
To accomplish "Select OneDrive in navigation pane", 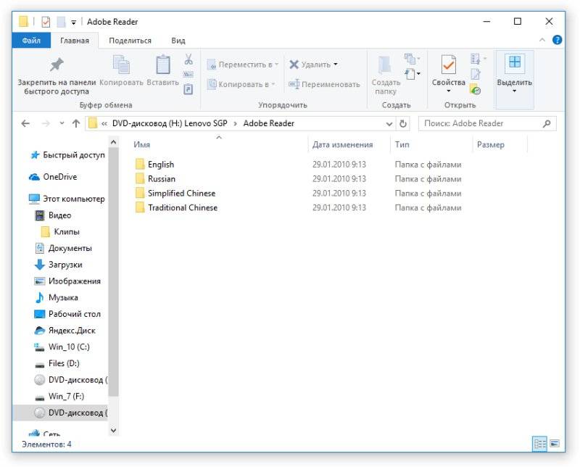I will pyautogui.click(x=53, y=177).
